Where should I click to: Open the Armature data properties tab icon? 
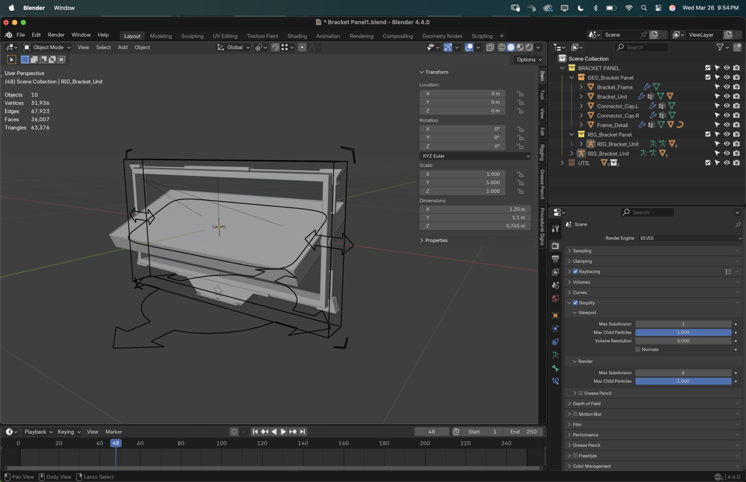(x=555, y=355)
